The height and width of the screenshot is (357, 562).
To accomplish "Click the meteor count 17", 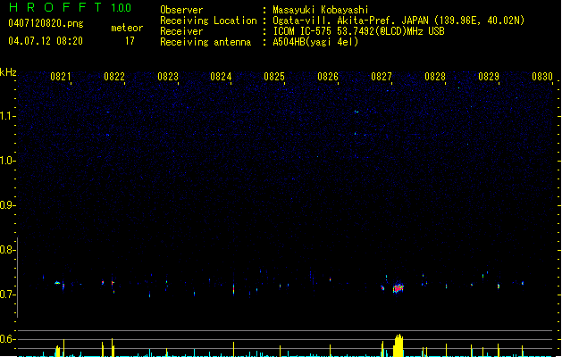I will 130,41.
